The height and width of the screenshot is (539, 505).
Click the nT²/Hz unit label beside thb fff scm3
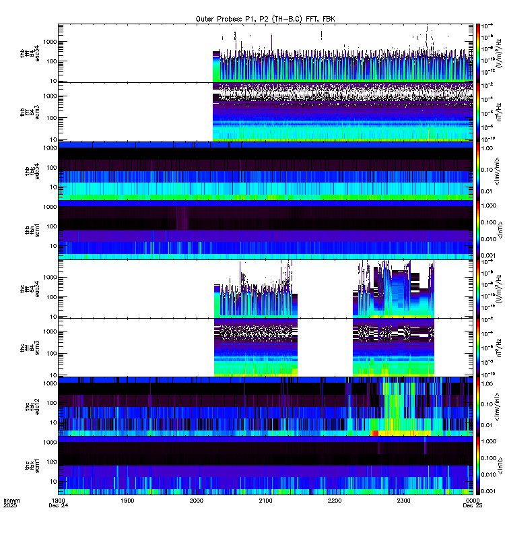(x=499, y=112)
